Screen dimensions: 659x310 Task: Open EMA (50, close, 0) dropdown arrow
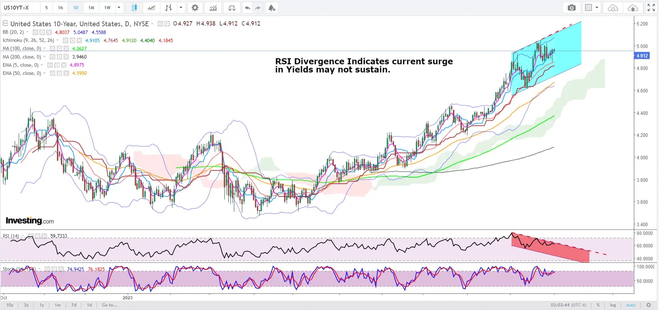(44, 73)
